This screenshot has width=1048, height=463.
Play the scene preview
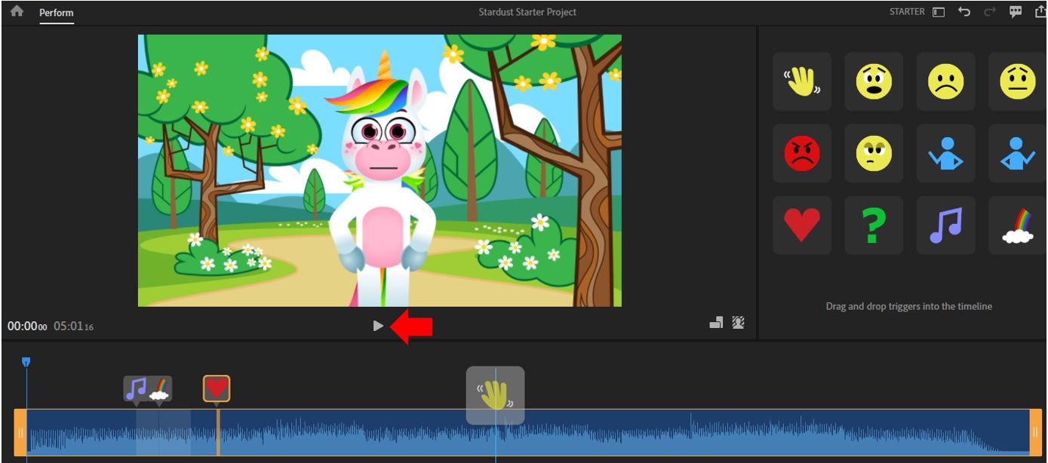(x=378, y=326)
